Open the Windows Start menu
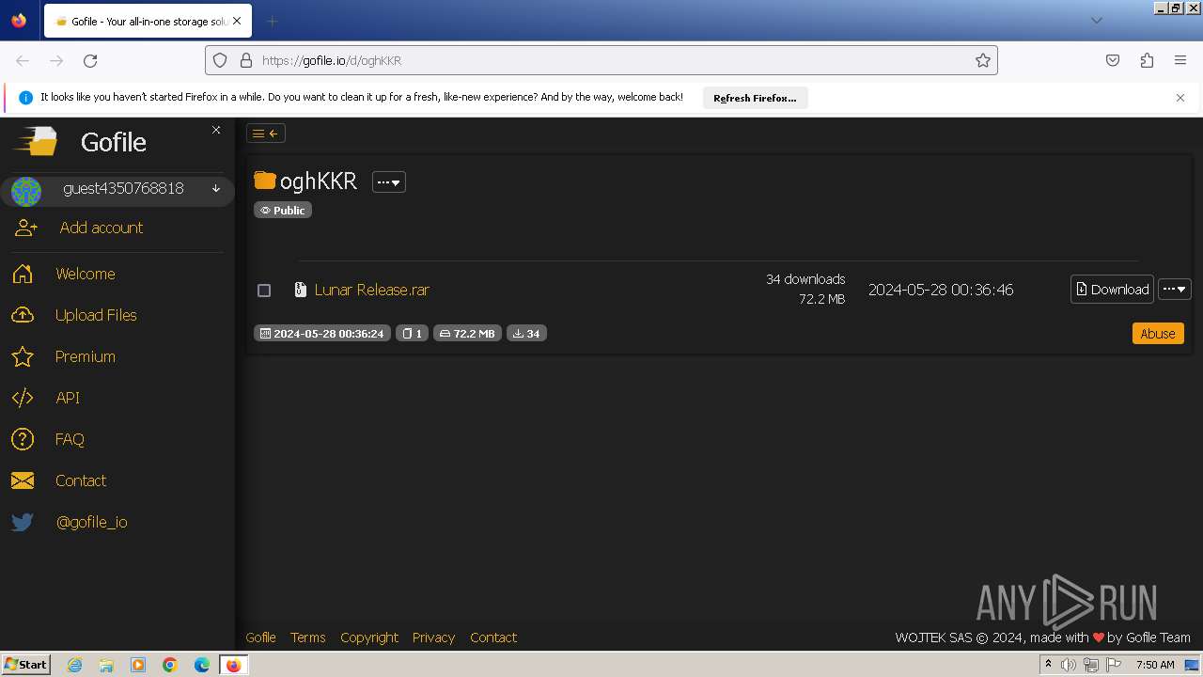Screen dimensions: 1203x677 coord(26,665)
